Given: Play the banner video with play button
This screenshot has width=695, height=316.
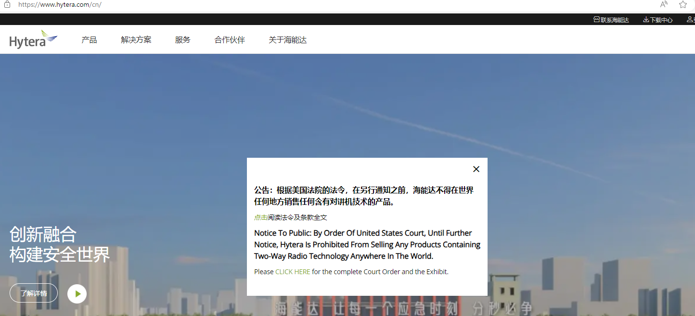Looking at the screenshot, I should pyautogui.click(x=77, y=293).
